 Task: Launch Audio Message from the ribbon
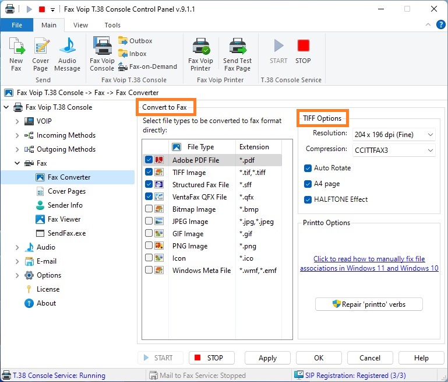click(x=67, y=54)
